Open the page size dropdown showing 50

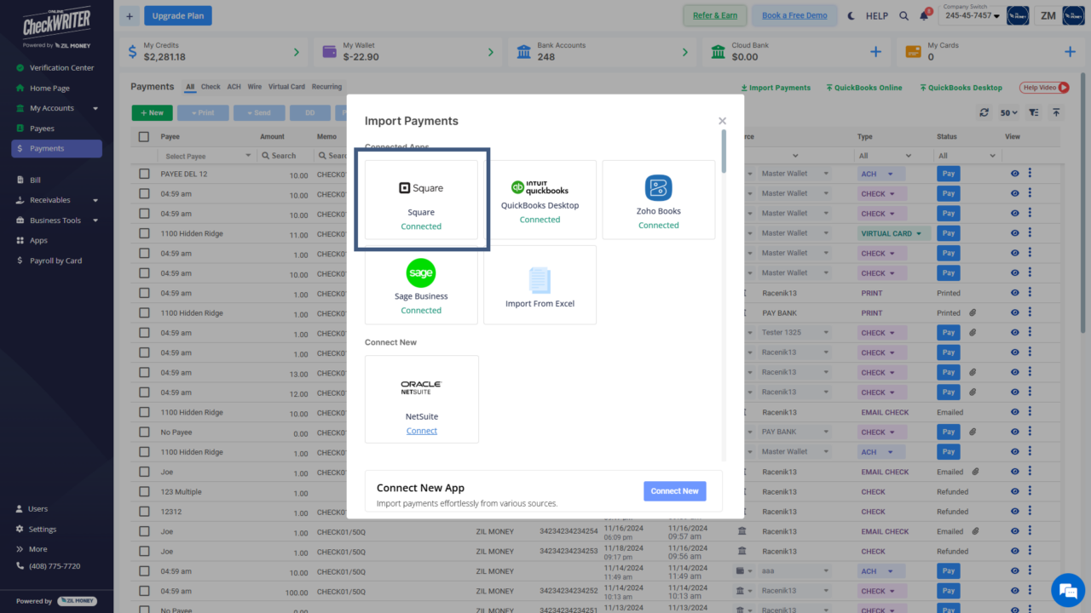[x=1007, y=112]
